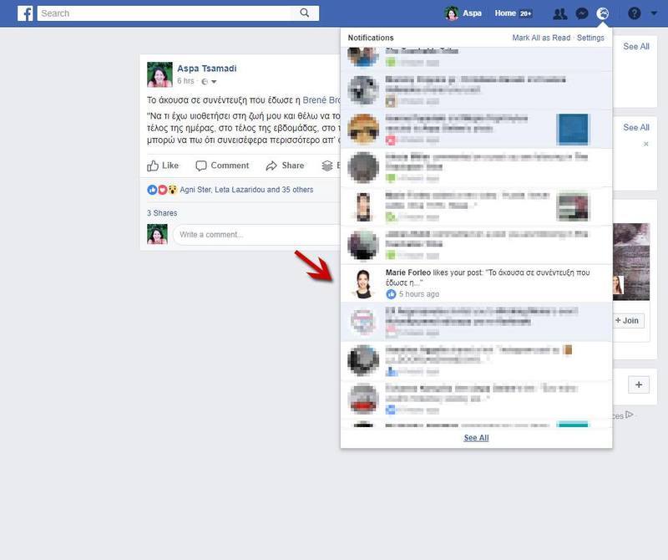Click the Brené link in the post
Image resolution: width=668 pixels, height=560 pixels.
point(321,100)
